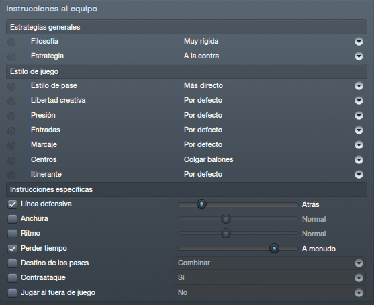Screen dimensions: 374x305
Task: Click the round icon beside Estrategia
Action: tap(11, 57)
